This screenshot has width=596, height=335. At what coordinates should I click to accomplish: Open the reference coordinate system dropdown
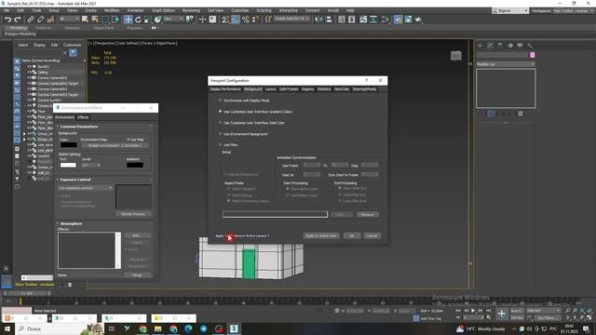pos(173,19)
